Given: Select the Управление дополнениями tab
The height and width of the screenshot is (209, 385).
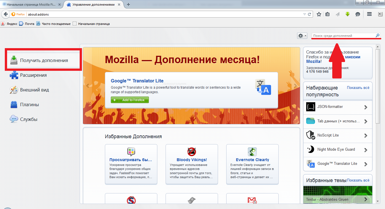Looking at the screenshot, I should [x=94, y=5].
